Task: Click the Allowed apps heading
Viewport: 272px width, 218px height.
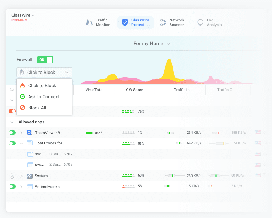Action: [31, 122]
